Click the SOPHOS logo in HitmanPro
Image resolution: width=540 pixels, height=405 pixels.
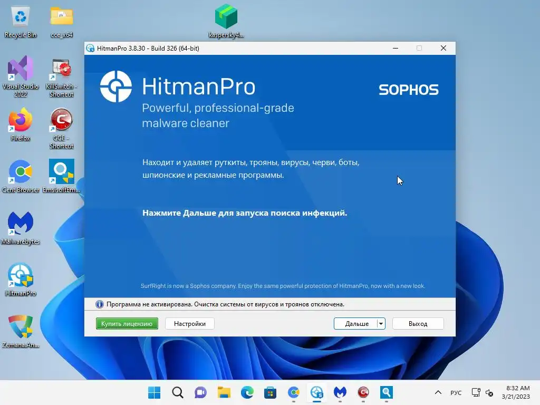[409, 90]
